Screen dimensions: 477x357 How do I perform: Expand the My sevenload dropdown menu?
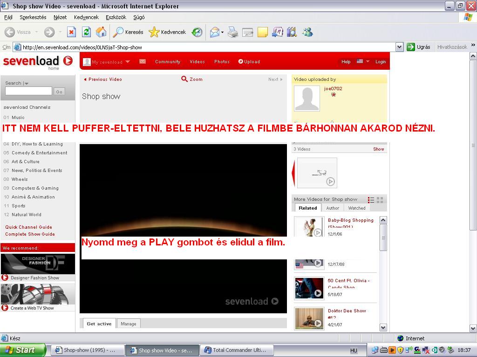(x=128, y=62)
